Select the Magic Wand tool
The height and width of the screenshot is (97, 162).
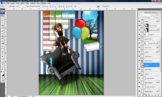click(2, 23)
